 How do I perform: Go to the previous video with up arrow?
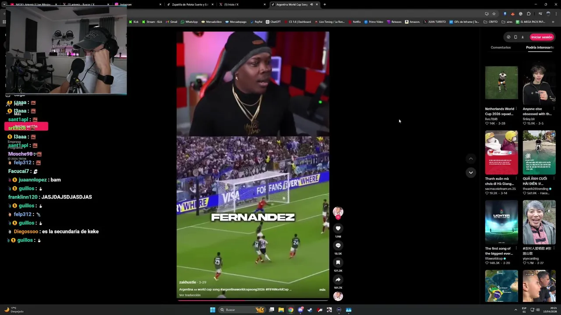(471, 159)
